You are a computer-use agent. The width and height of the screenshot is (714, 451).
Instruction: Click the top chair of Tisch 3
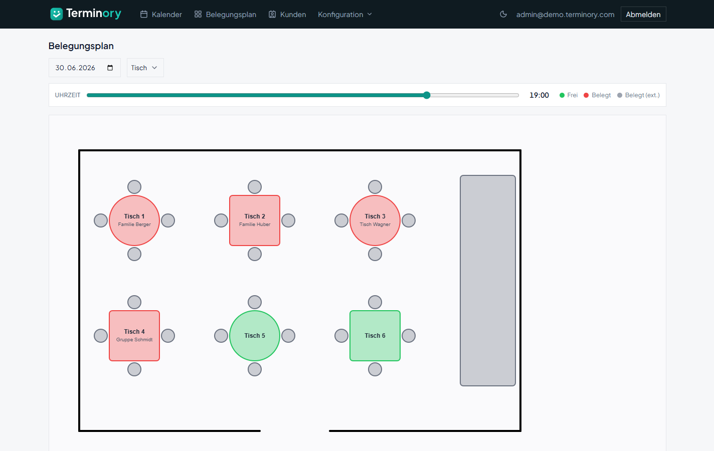click(375, 187)
